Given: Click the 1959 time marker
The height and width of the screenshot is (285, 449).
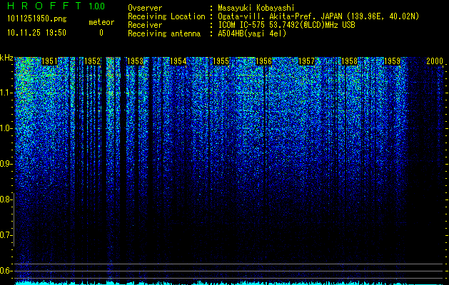Looking at the screenshot, I should (392, 61).
